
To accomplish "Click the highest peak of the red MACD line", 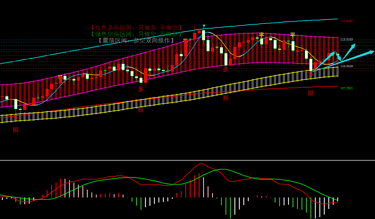I will (200, 164).
